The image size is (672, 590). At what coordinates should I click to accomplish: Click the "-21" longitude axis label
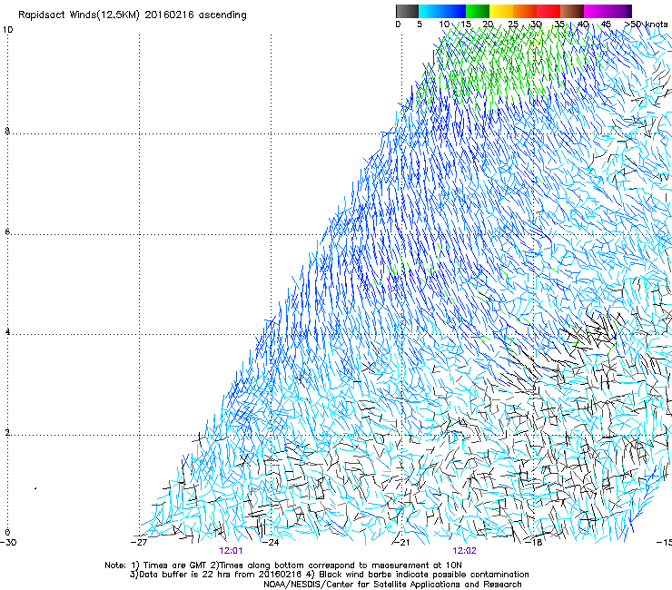coord(401,542)
